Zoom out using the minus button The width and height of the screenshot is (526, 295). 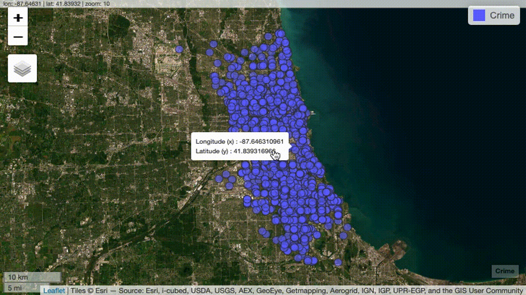tap(17, 36)
